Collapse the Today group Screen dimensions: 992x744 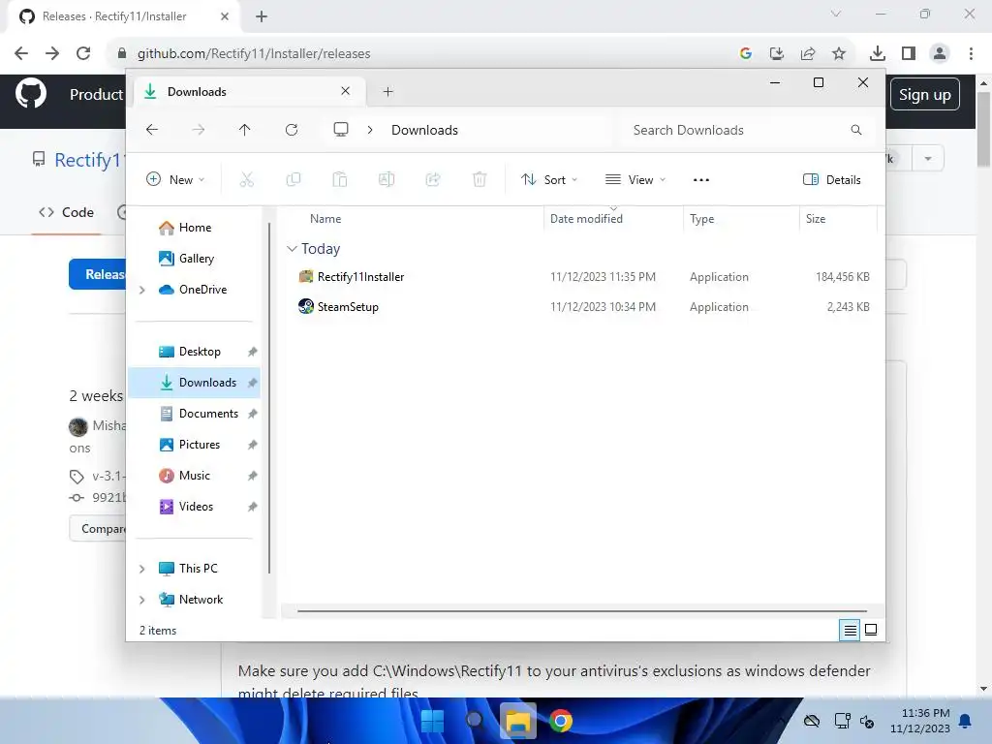[x=292, y=249]
